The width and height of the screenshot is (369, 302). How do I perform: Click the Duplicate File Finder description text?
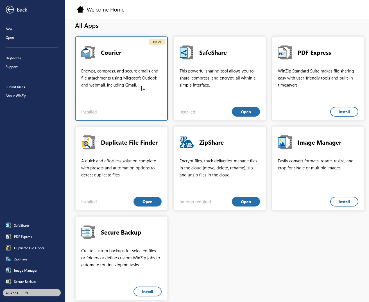coord(119,168)
